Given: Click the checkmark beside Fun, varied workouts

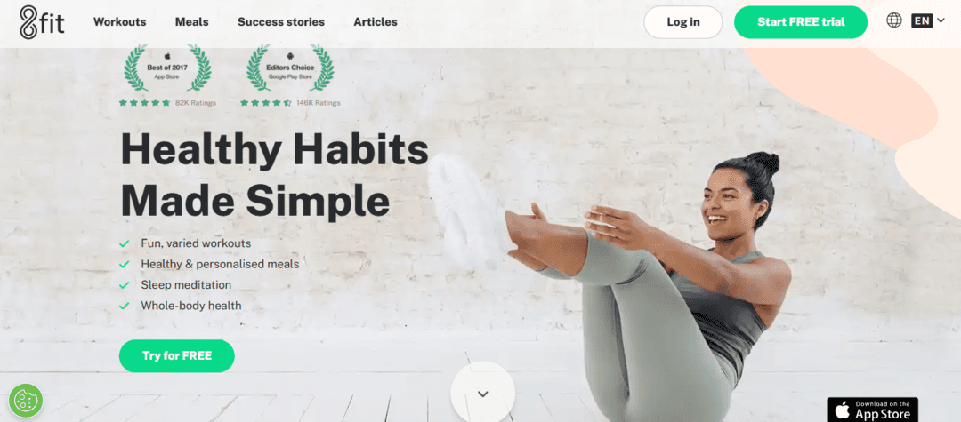Looking at the screenshot, I should (125, 243).
